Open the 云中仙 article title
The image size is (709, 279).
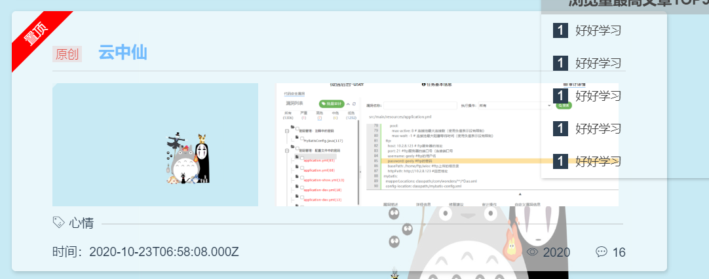(x=123, y=53)
